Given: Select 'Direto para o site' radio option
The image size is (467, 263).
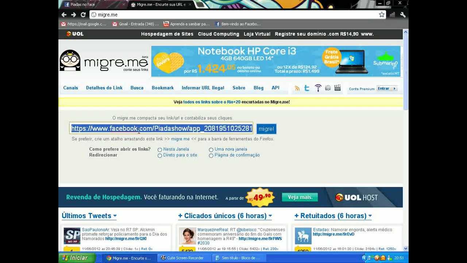Looking at the screenshot, I should [160, 155].
